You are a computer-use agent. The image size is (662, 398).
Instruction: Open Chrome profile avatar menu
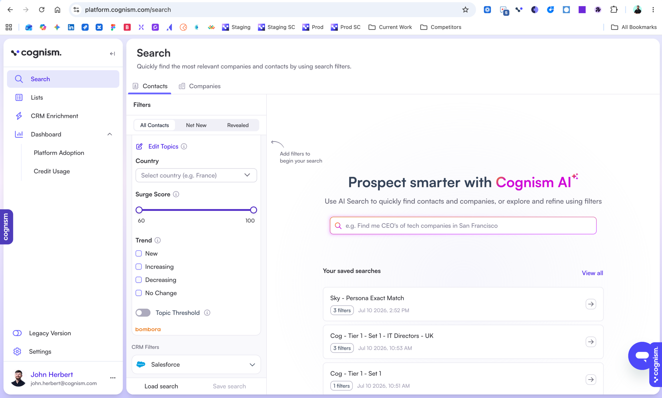(x=637, y=10)
